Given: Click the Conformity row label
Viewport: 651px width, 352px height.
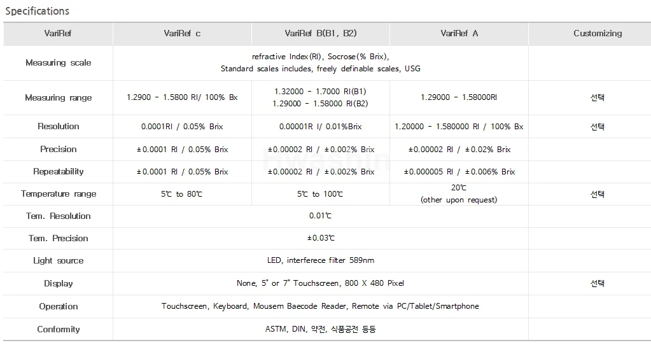Looking at the screenshot, I should coord(58,330).
